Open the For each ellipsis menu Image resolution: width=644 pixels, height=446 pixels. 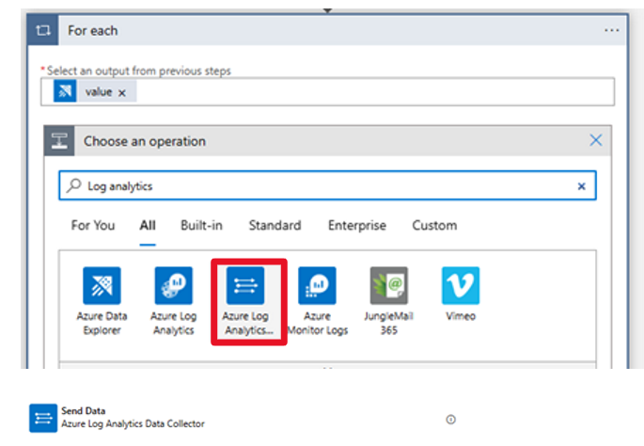pyautogui.click(x=611, y=30)
